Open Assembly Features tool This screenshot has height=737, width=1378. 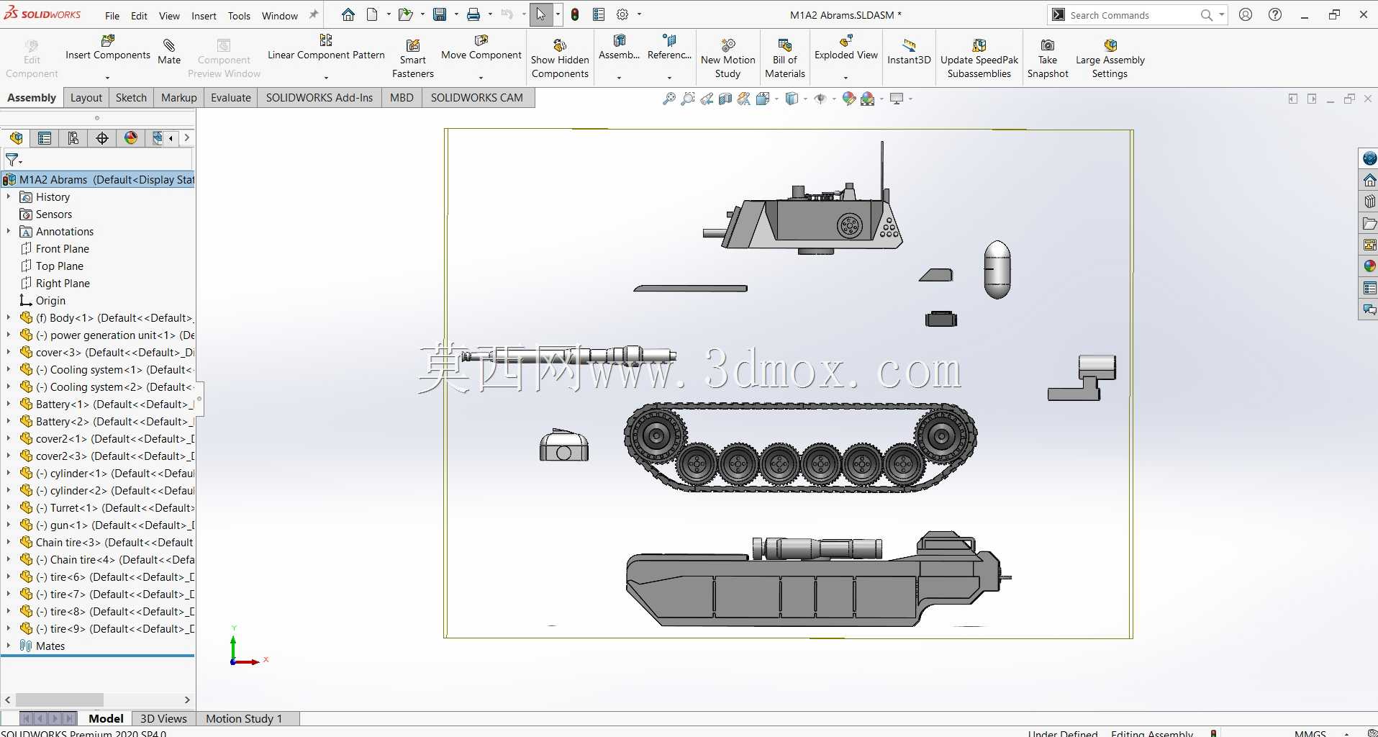[x=619, y=48]
